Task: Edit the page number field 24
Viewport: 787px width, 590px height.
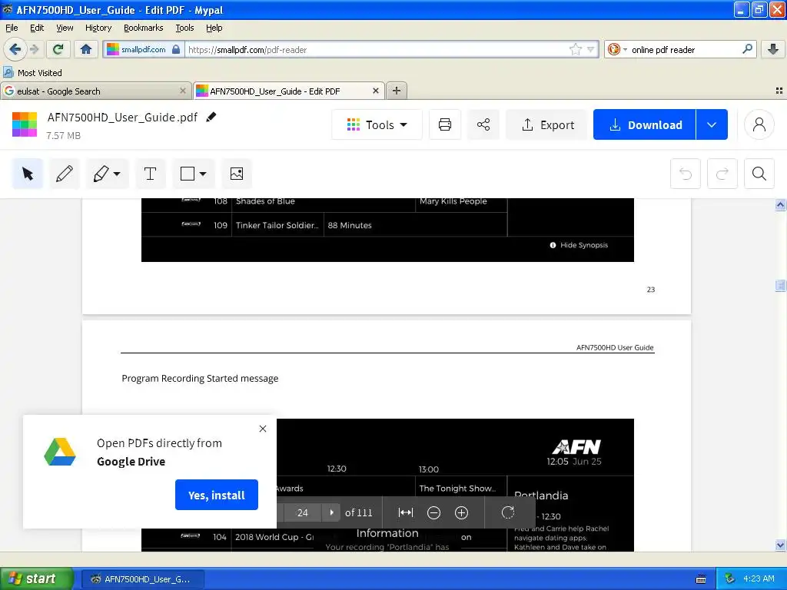Action: pos(302,512)
